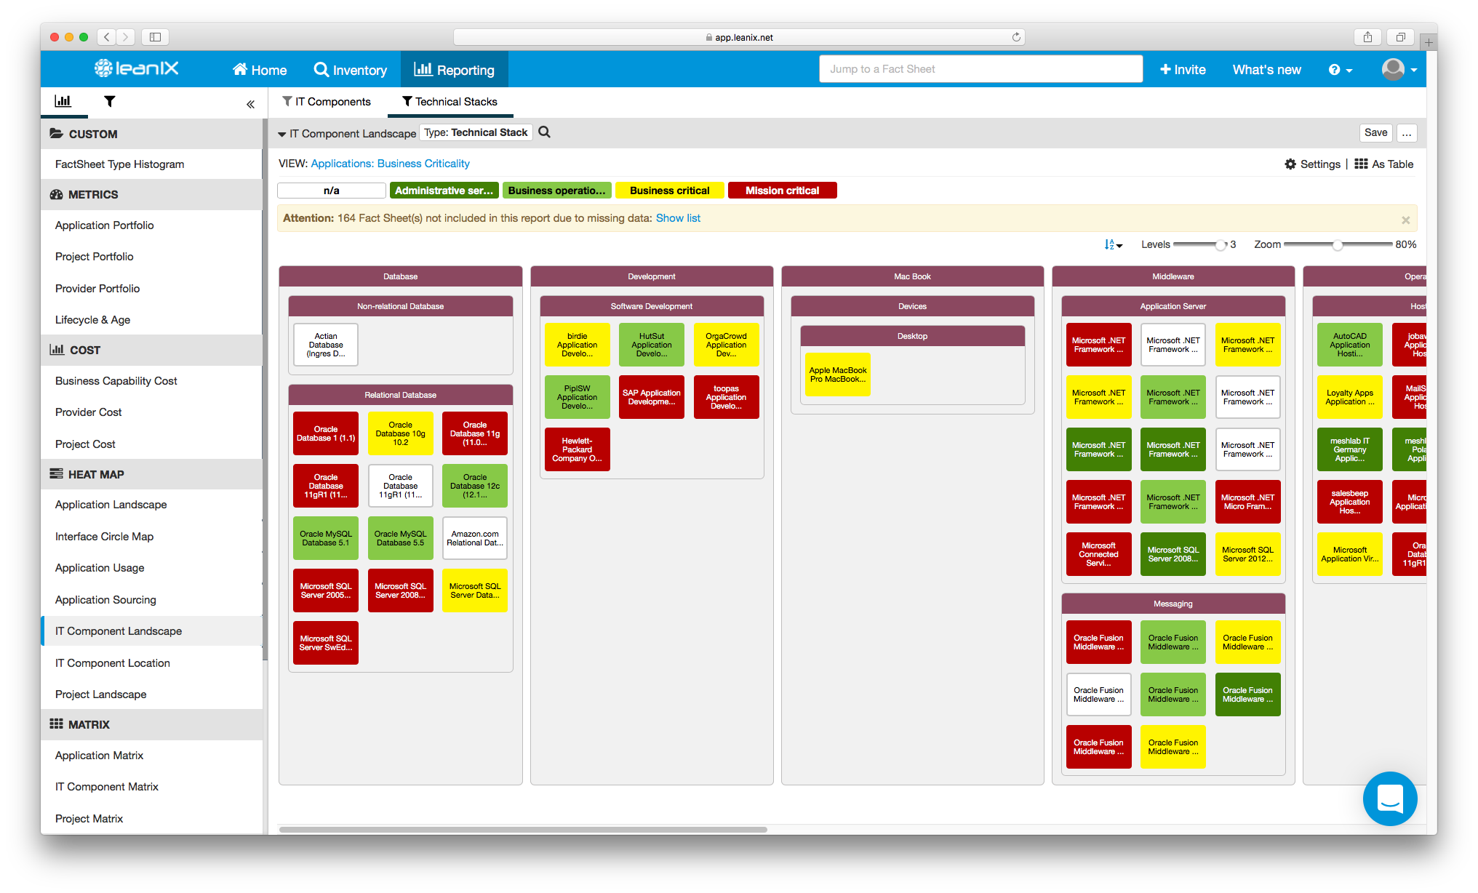Reload the page in the address bar
Image resolution: width=1478 pixels, height=893 pixels.
(x=1016, y=37)
